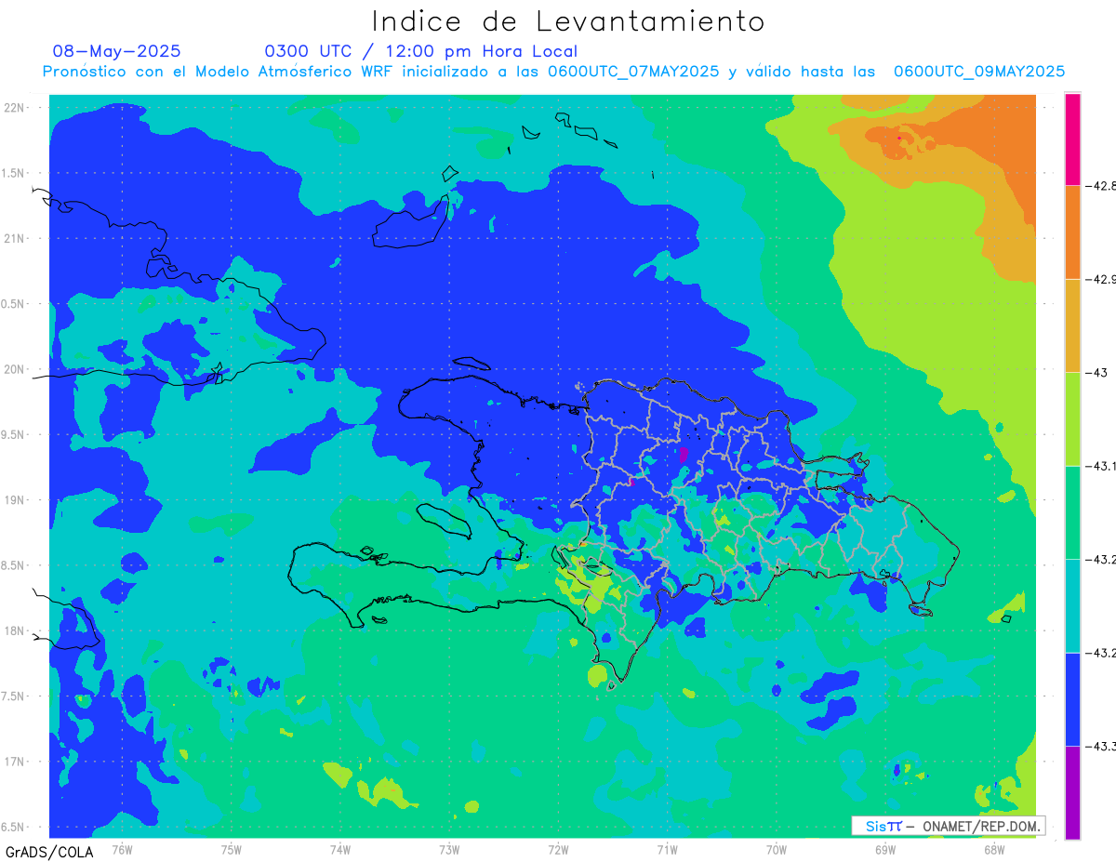
Task: Click the "-42.9" color bar value
Action: (1100, 279)
